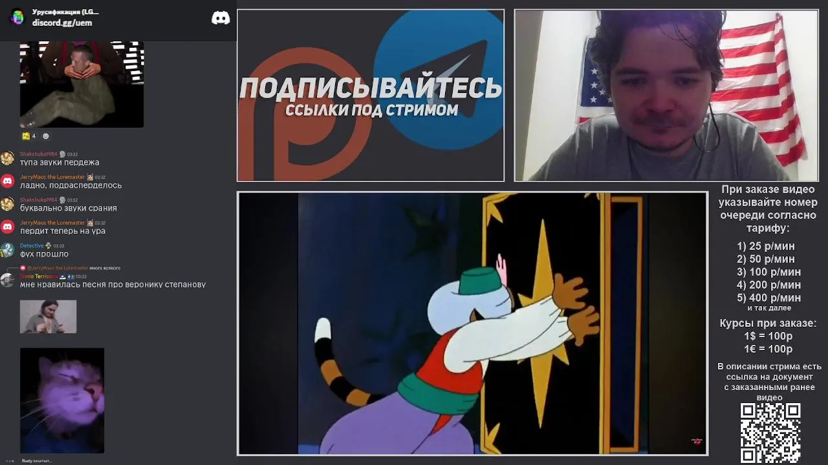This screenshot has height=465, width=828.
Task: Open the small image under Ennio Terricone's message
Action: point(48,316)
